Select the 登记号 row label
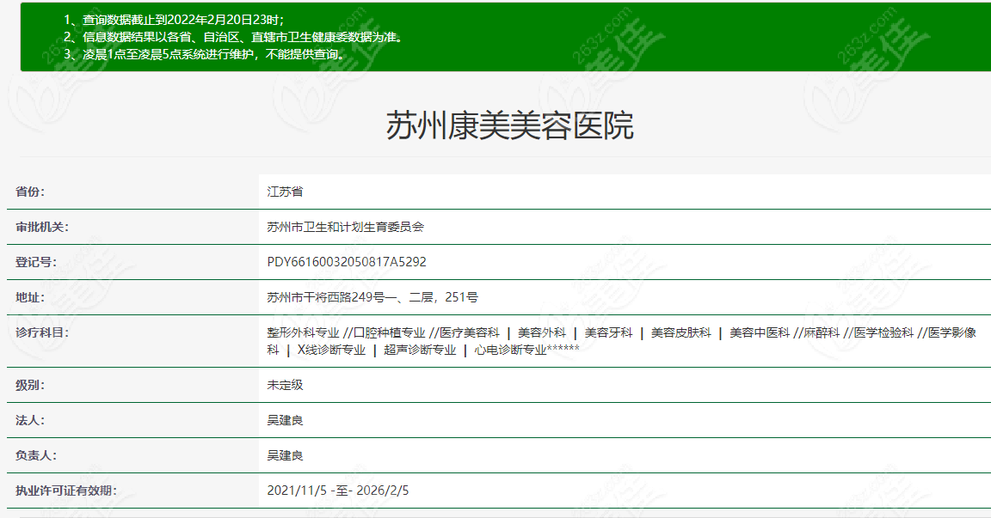Screen dimensions: 991x518 (x=36, y=262)
